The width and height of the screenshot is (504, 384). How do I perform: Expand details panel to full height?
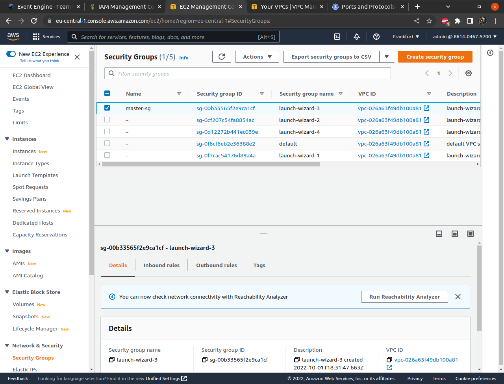pyautogui.click(x=471, y=234)
